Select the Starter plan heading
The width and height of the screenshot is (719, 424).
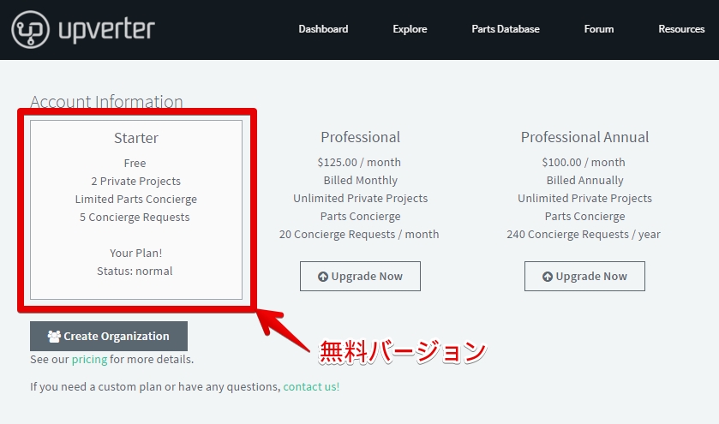136,138
